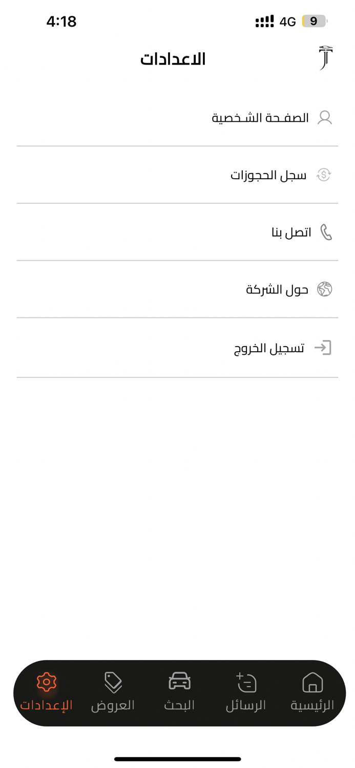355x768 pixels.
Task: Click the booking history circular icon beside سجل الحجوزات
Action: click(324, 175)
